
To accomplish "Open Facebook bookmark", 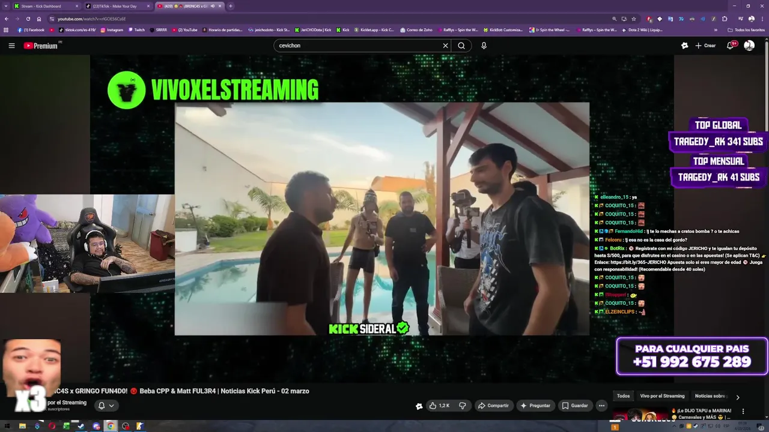I will [x=31, y=30].
